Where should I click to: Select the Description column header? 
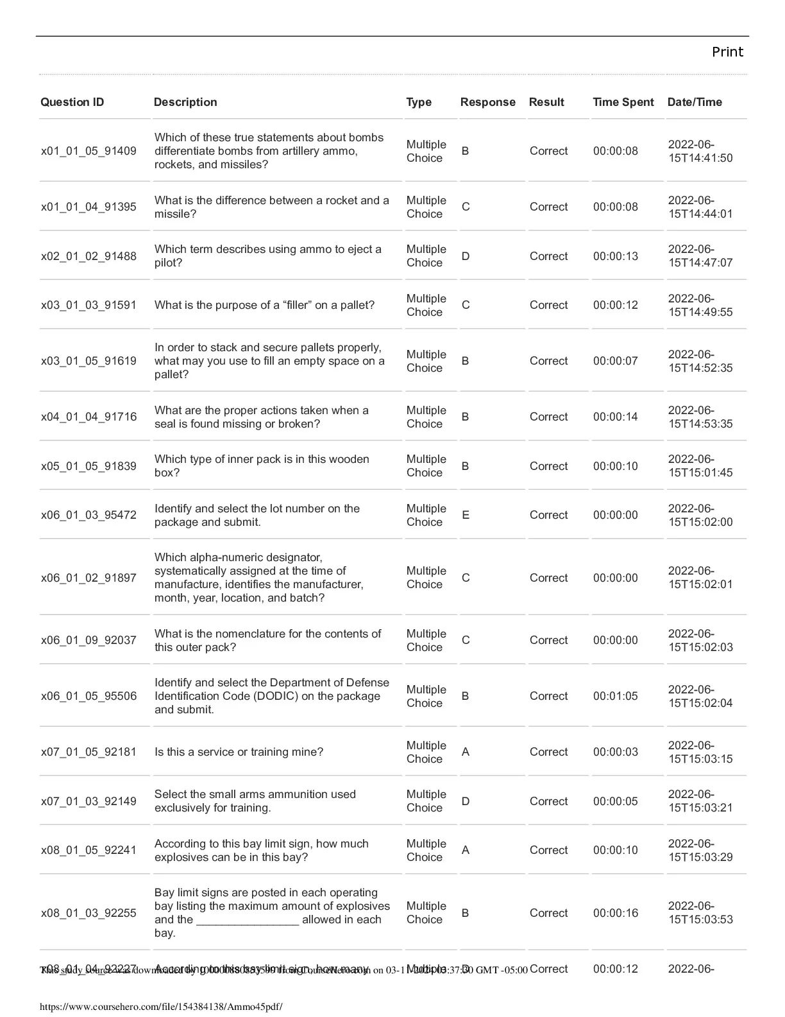[185, 102]
